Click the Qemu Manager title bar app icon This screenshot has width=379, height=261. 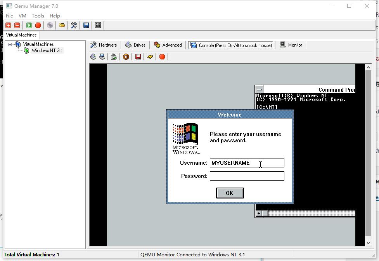pyautogui.click(x=9, y=6)
